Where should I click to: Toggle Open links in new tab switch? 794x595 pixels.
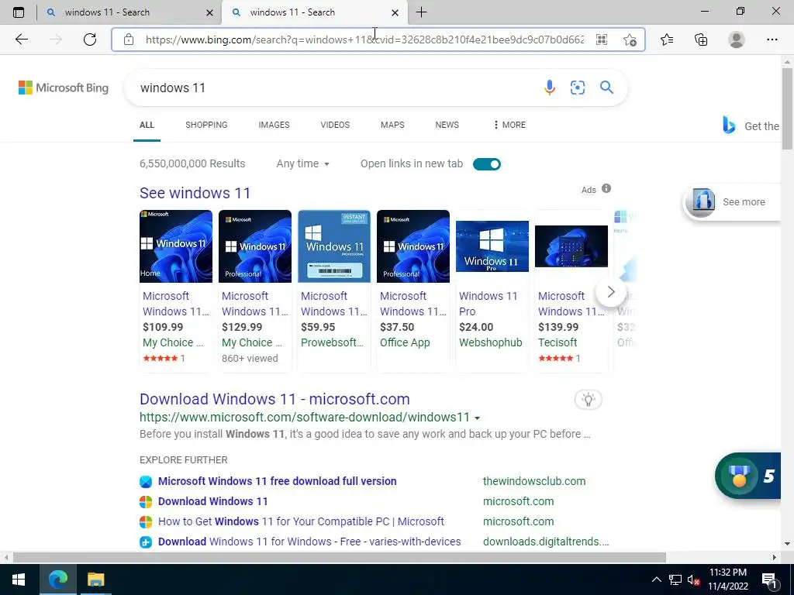coord(487,164)
